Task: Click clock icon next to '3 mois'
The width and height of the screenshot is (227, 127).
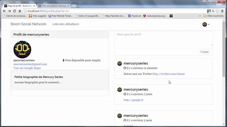Action: tap(125, 120)
